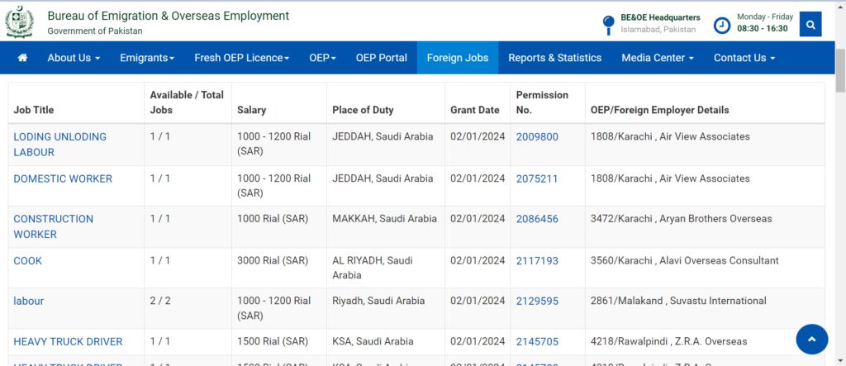This screenshot has width=846, height=366.
Task: Go to the OEP Portal page
Action: tap(381, 58)
